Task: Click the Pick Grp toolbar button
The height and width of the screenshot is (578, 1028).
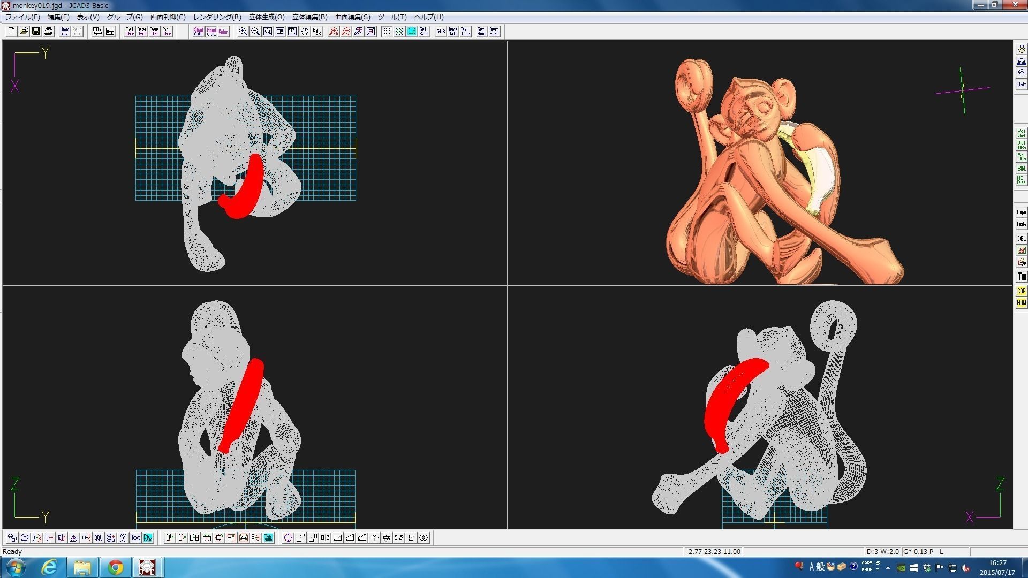Action: coord(167,32)
